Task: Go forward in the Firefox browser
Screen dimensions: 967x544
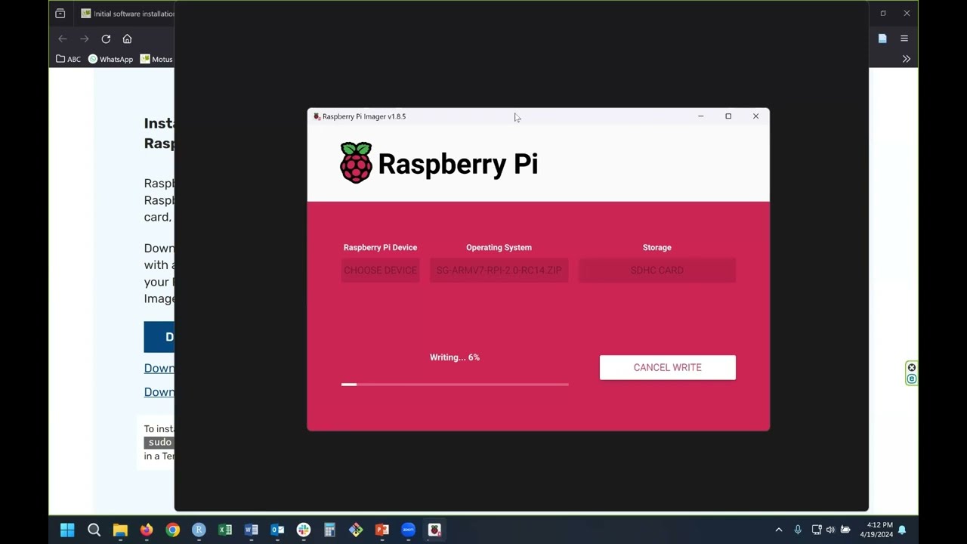Action: pos(85,39)
